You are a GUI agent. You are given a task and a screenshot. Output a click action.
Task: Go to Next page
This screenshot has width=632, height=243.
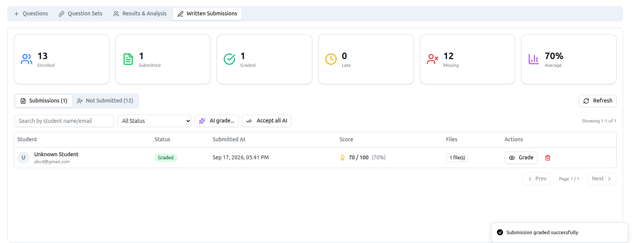(x=602, y=179)
